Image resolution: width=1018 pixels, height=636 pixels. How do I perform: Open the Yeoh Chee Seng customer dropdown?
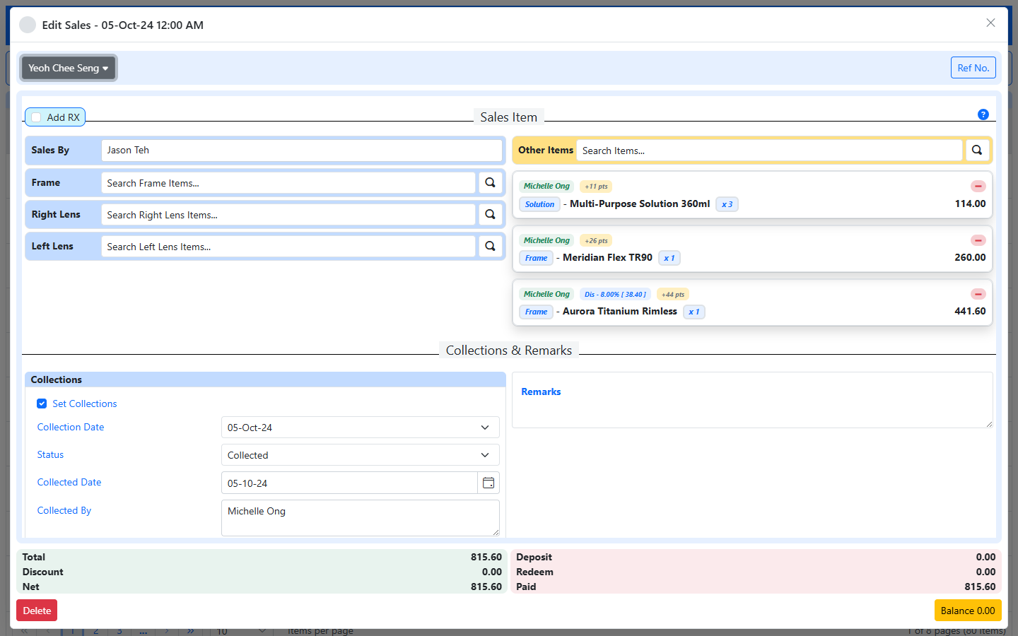69,68
